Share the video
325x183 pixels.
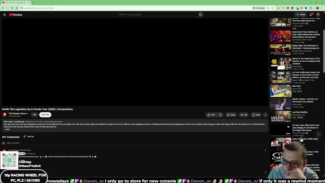click(x=231, y=115)
